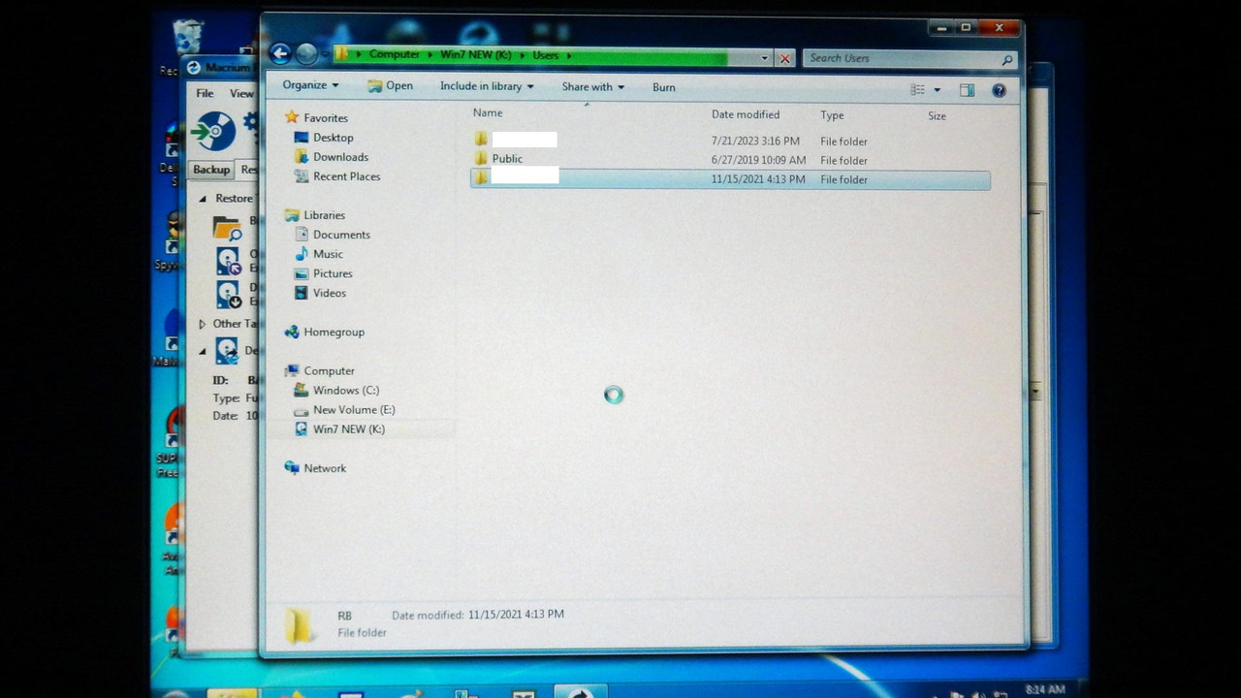The image size is (1241, 698).
Task: Click Computer in the navigation pane
Action: pyautogui.click(x=329, y=370)
